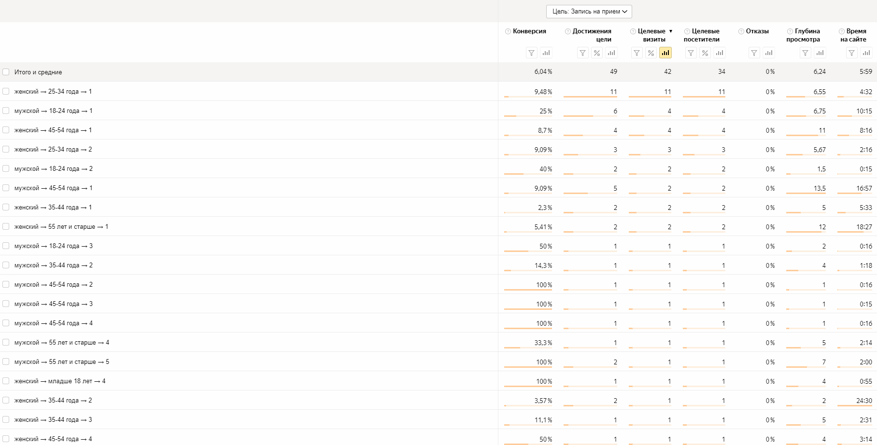Click 24:30 time value in table
This screenshot has width=877, height=445.
point(864,401)
